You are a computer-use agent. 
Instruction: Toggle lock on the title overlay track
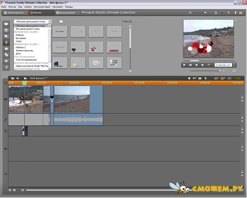(x=242, y=129)
